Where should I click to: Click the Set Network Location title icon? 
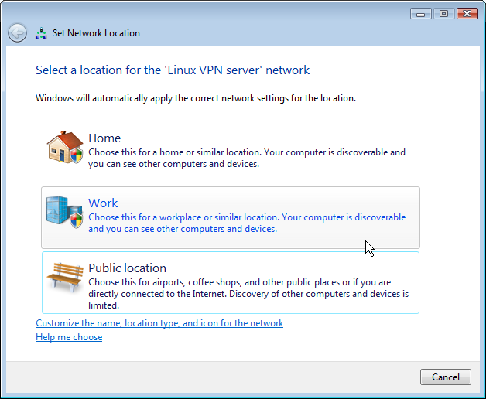tap(41, 33)
